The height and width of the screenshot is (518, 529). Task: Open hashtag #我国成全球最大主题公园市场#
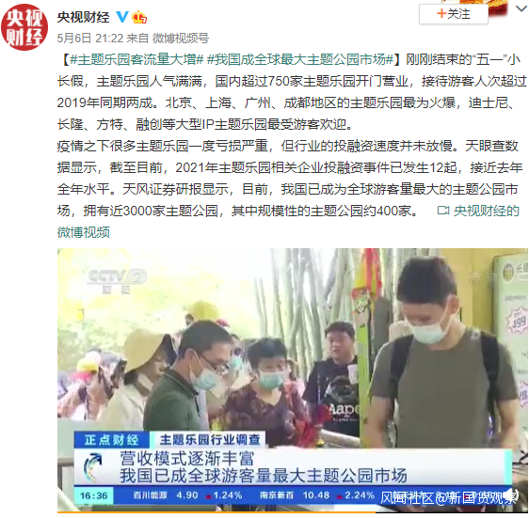tap(300, 59)
